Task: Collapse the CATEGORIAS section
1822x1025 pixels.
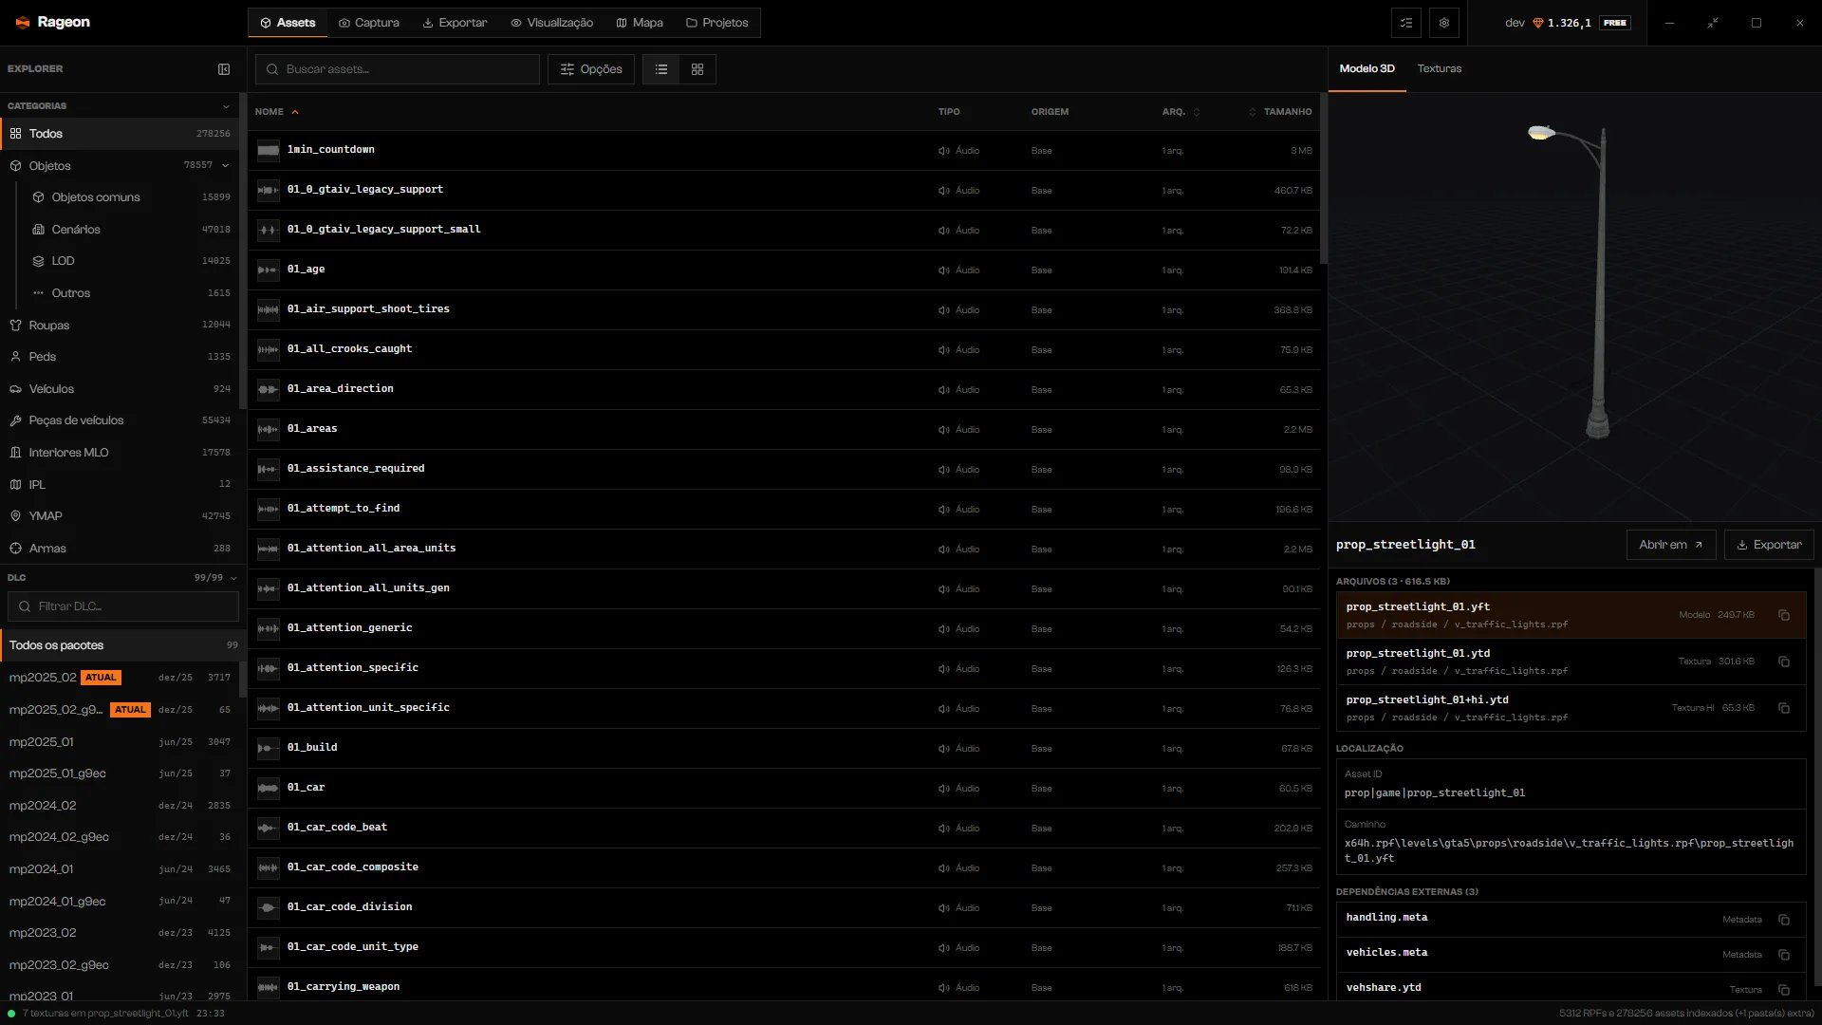Action: tap(226, 106)
